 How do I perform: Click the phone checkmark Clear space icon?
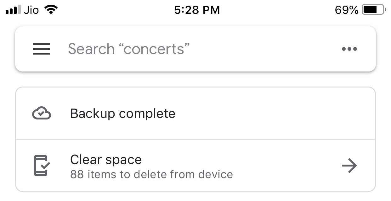point(42,165)
